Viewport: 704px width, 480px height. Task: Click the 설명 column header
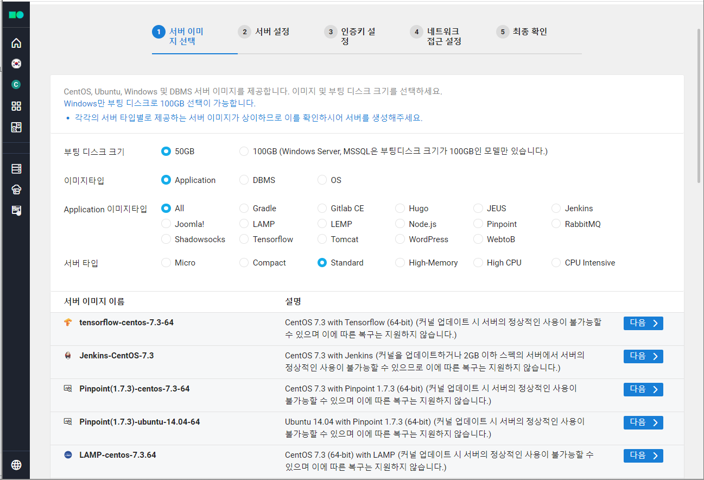coord(293,301)
